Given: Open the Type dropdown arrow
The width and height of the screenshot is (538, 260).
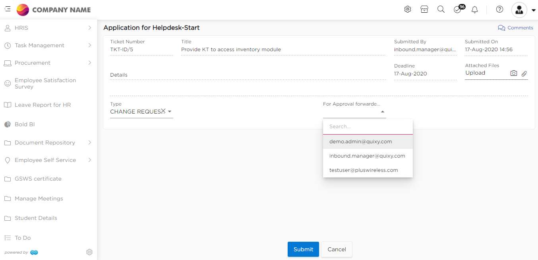Looking at the screenshot, I should (x=170, y=112).
